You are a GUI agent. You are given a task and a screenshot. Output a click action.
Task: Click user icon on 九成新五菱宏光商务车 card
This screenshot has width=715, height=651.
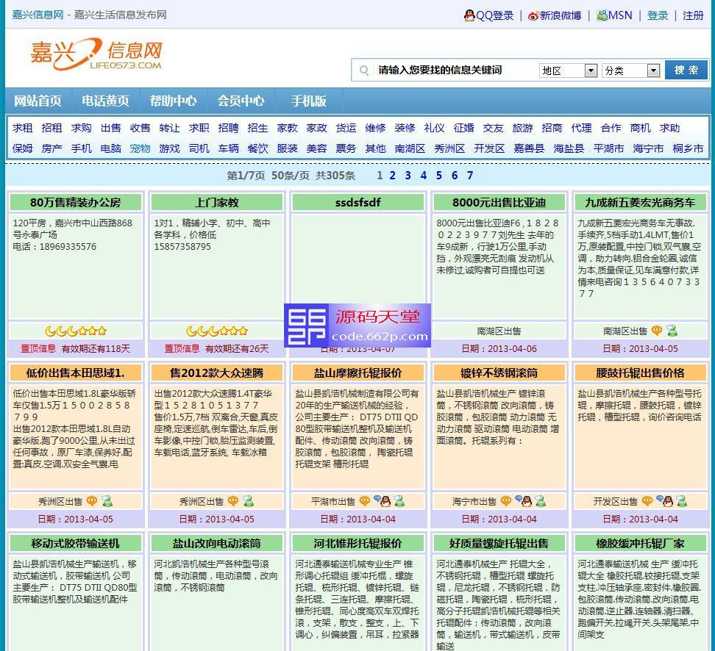(672, 331)
